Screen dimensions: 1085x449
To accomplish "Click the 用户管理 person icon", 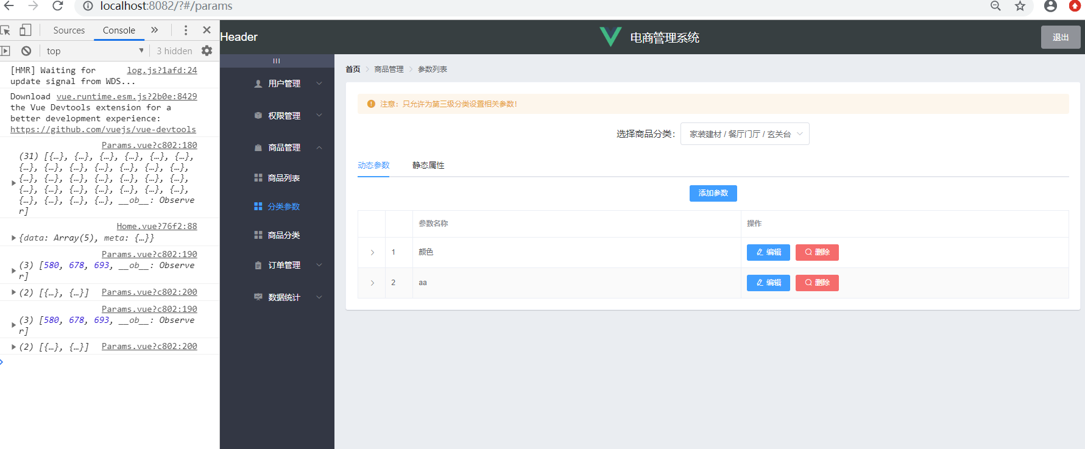I will coord(258,83).
